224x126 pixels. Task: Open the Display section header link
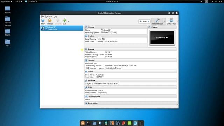point(91,49)
